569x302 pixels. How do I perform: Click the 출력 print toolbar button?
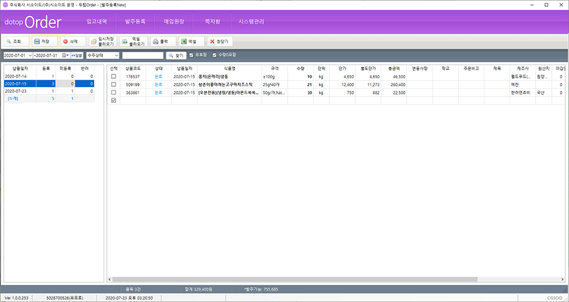point(161,41)
